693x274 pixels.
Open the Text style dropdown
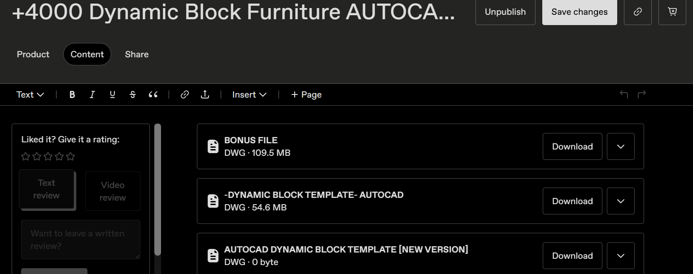click(x=30, y=94)
